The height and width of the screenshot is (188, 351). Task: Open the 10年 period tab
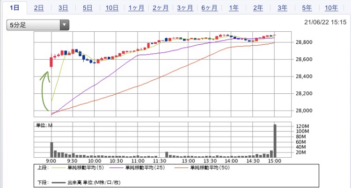click(x=331, y=8)
